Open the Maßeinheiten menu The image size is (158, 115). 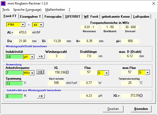(55, 10)
